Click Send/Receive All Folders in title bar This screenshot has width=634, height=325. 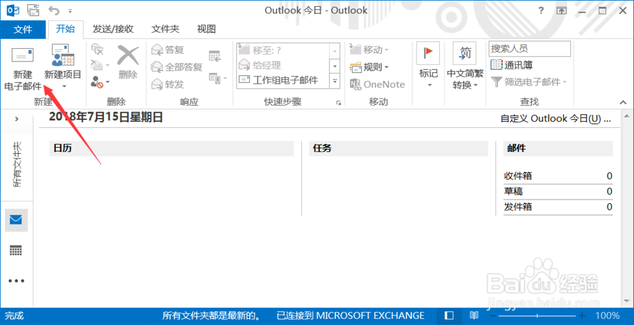point(33,10)
